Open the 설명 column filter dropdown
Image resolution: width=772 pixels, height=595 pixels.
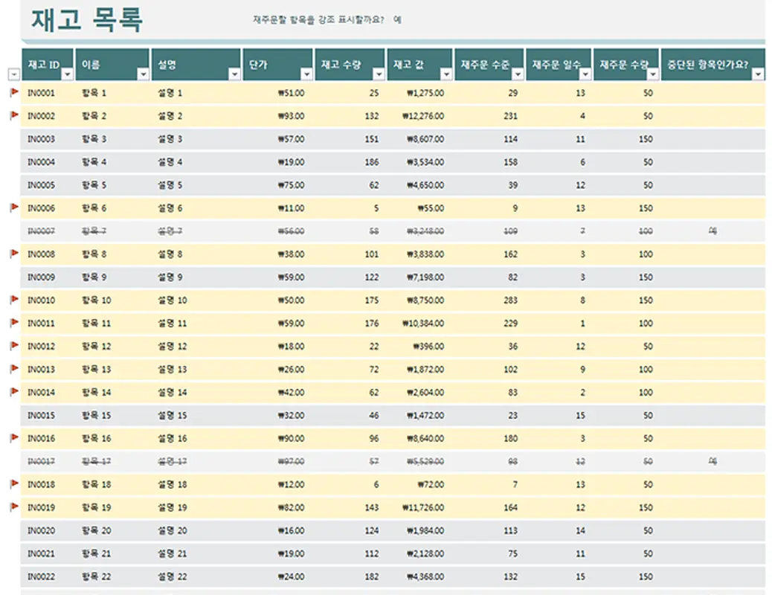[235, 74]
